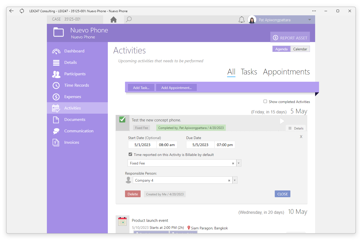
Task: Click 'Test the new concept phone.' title
Action: coord(156,120)
